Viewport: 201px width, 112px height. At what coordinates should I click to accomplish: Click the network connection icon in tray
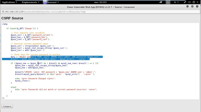(x=185, y=2)
